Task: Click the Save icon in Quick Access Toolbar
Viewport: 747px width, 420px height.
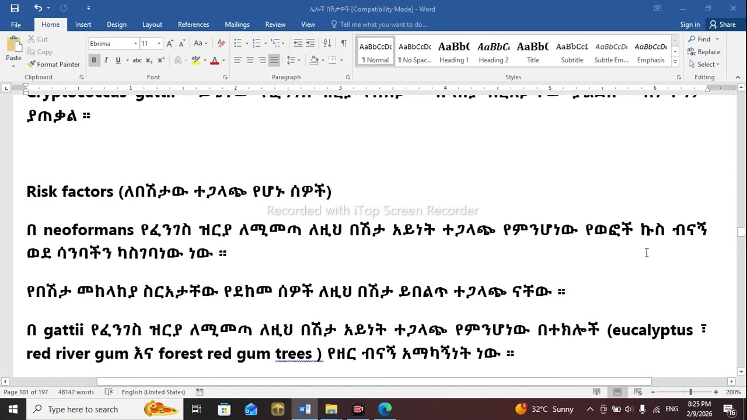Action: tap(15, 8)
